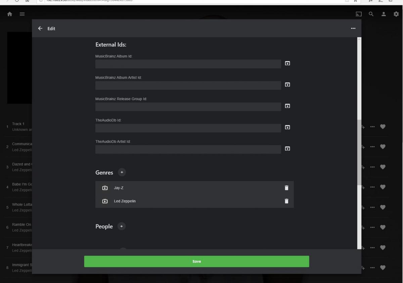Open more options for track 2

point(372,147)
